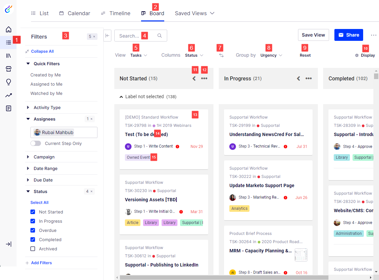This screenshot has width=379, height=280.
Task: Collapse the Status filter section
Action: [x=28, y=191]
